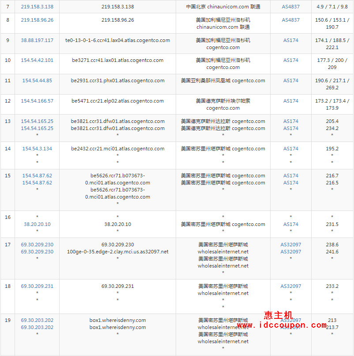The image size is (354, 356).
Task: Click AS32097 link in hop 18 row
Action: [x=290, y=287]
